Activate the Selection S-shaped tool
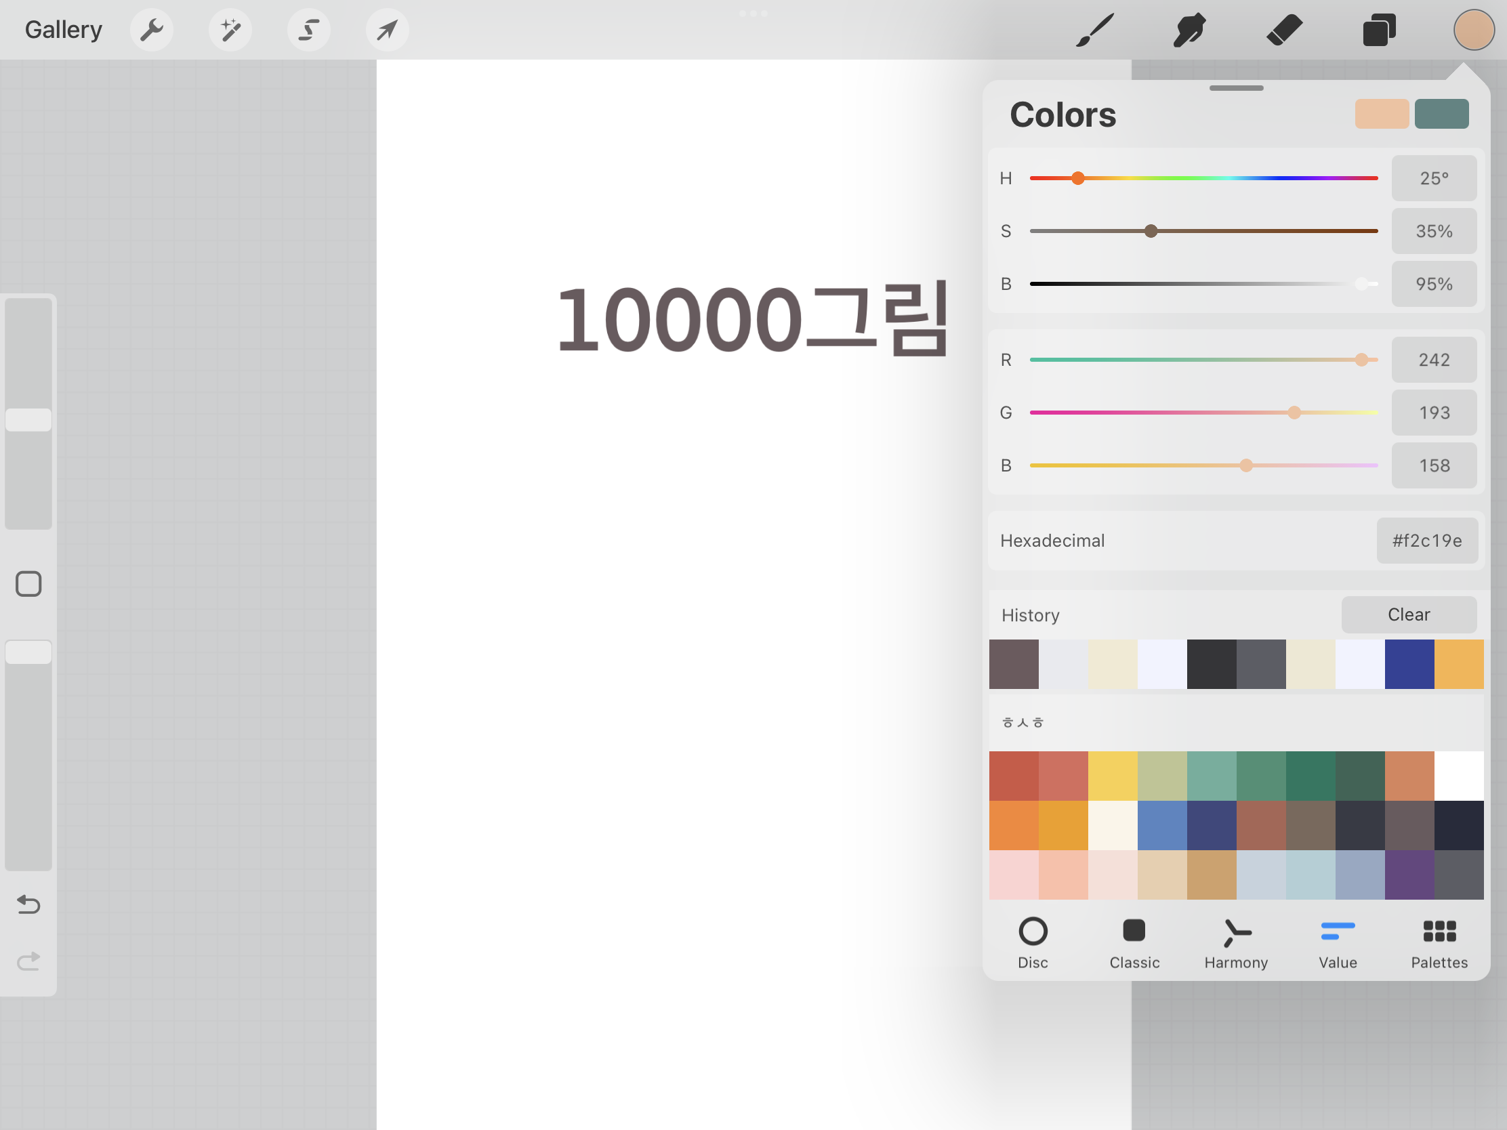 pos(308,30)
